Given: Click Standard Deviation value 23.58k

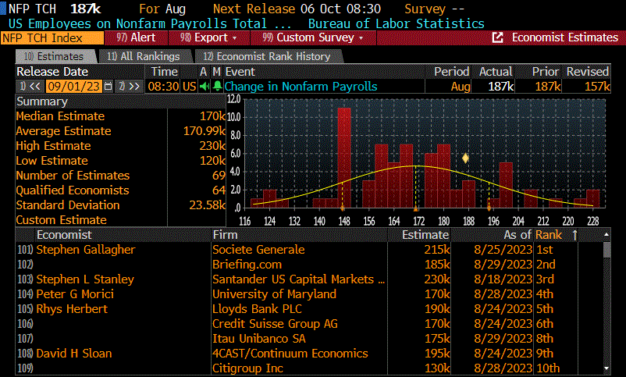Looking at the screenshot, I should (207, 205).
